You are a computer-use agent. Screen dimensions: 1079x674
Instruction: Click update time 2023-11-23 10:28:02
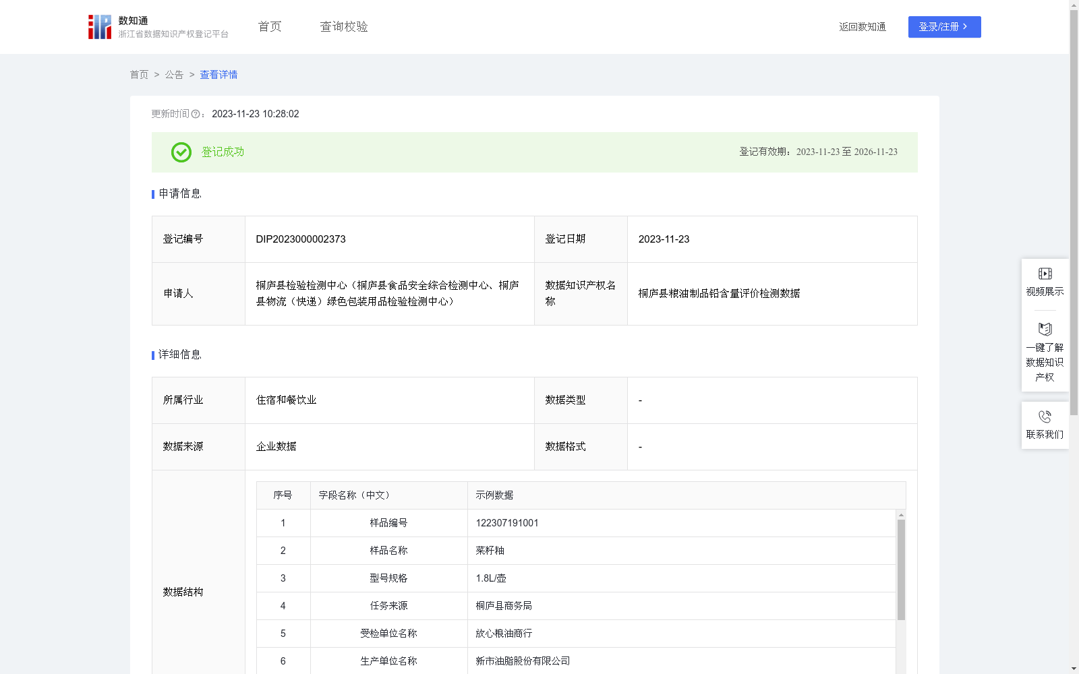[x=256, y=115]
